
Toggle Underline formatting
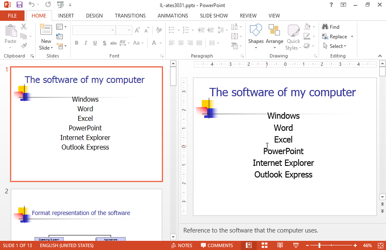95,43
